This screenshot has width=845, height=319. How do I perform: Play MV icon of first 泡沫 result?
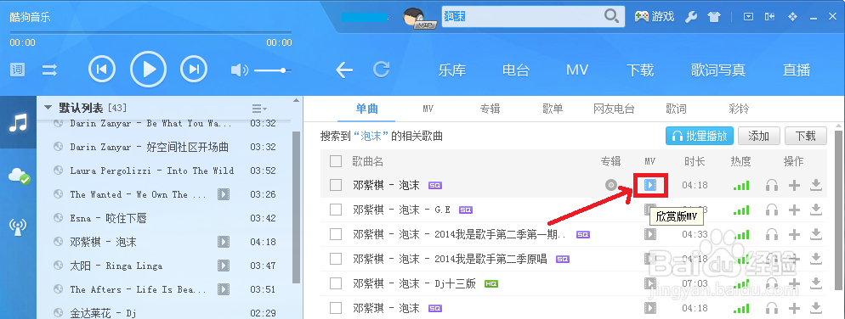650,185
